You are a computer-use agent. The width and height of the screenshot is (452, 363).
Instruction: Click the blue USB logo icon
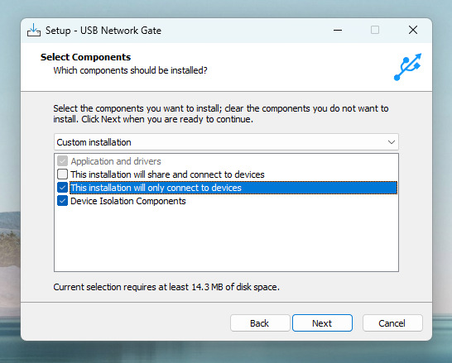(x=407, y=67)
